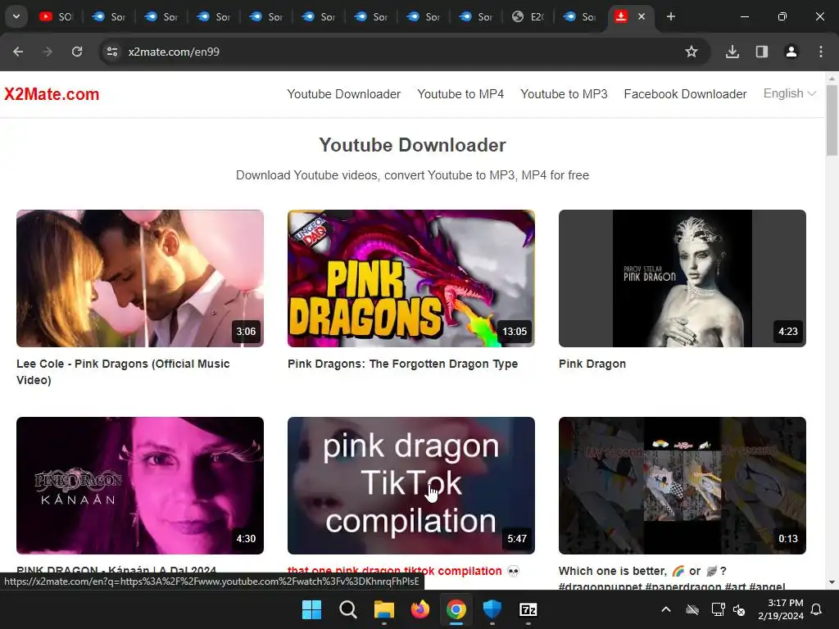Open the 0:13 dragon puppet video thumbnail
The width and height of the screenshot is (839, 629).
(x=683, y=486)
